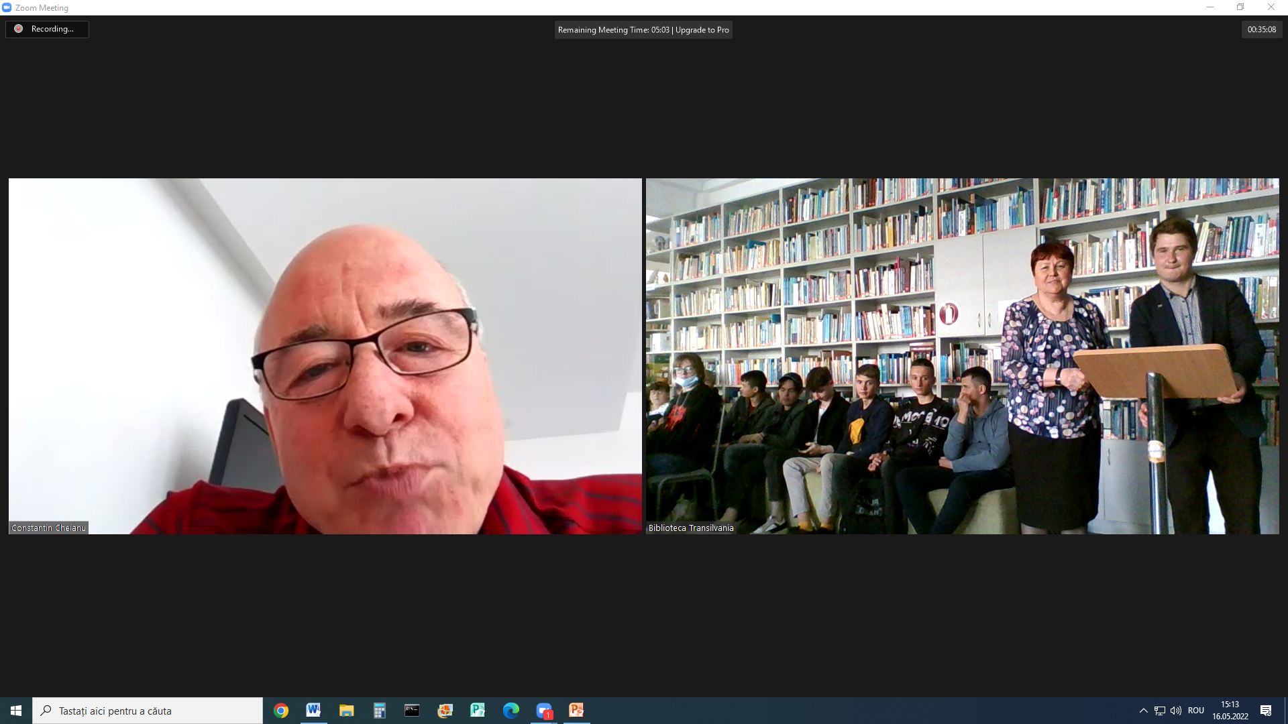Launch the Calculator app
1288x724 pixels.
pyautogui.click(x=379, y=711)
